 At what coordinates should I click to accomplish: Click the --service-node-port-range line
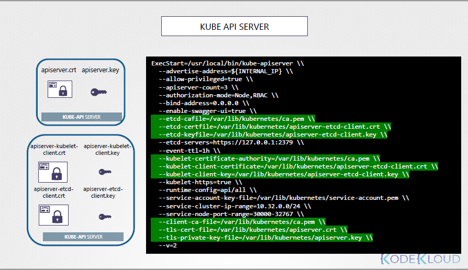[x=231, y=214]
